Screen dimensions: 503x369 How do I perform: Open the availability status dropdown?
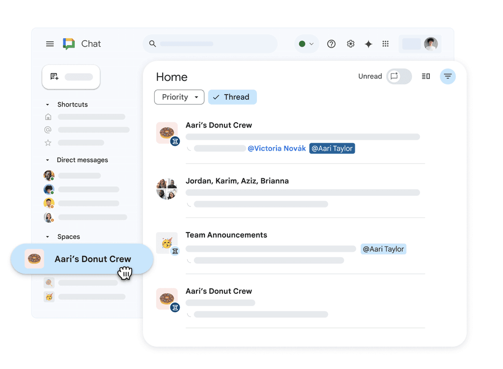pos(306,44)
